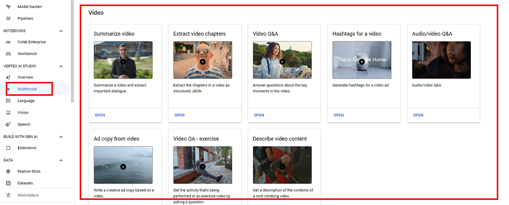The height and width of the screenshot is (205, 509).
Task: Play the Video Q&A preview
Action: pyautogui.click(x=282, y=62)
